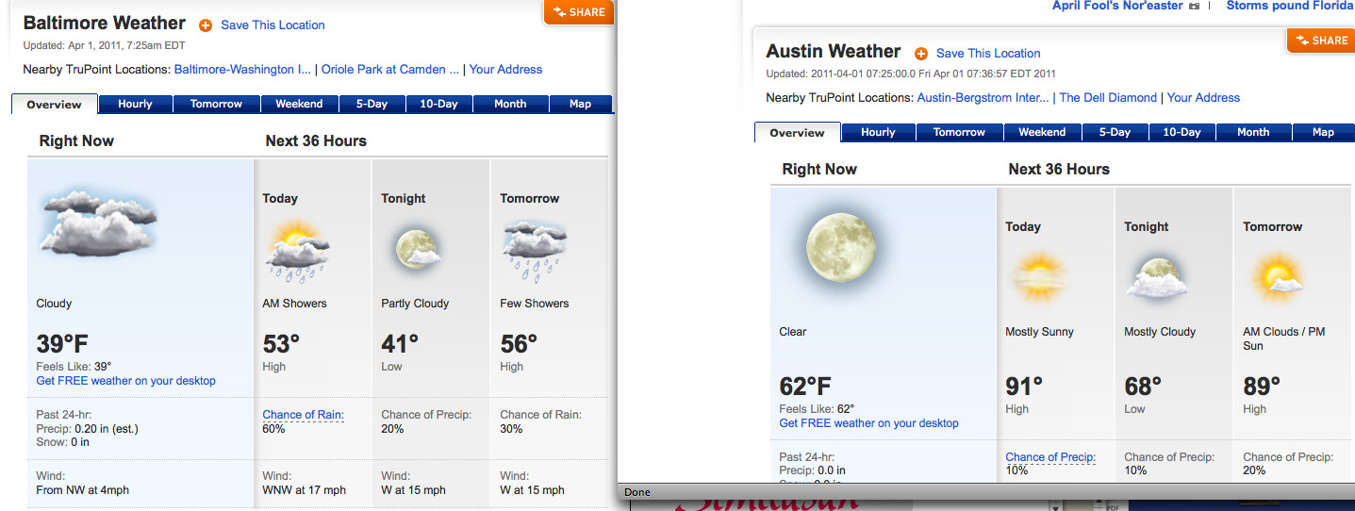
Task: Open the Map tab for Austin
Action: point(1323,133)
